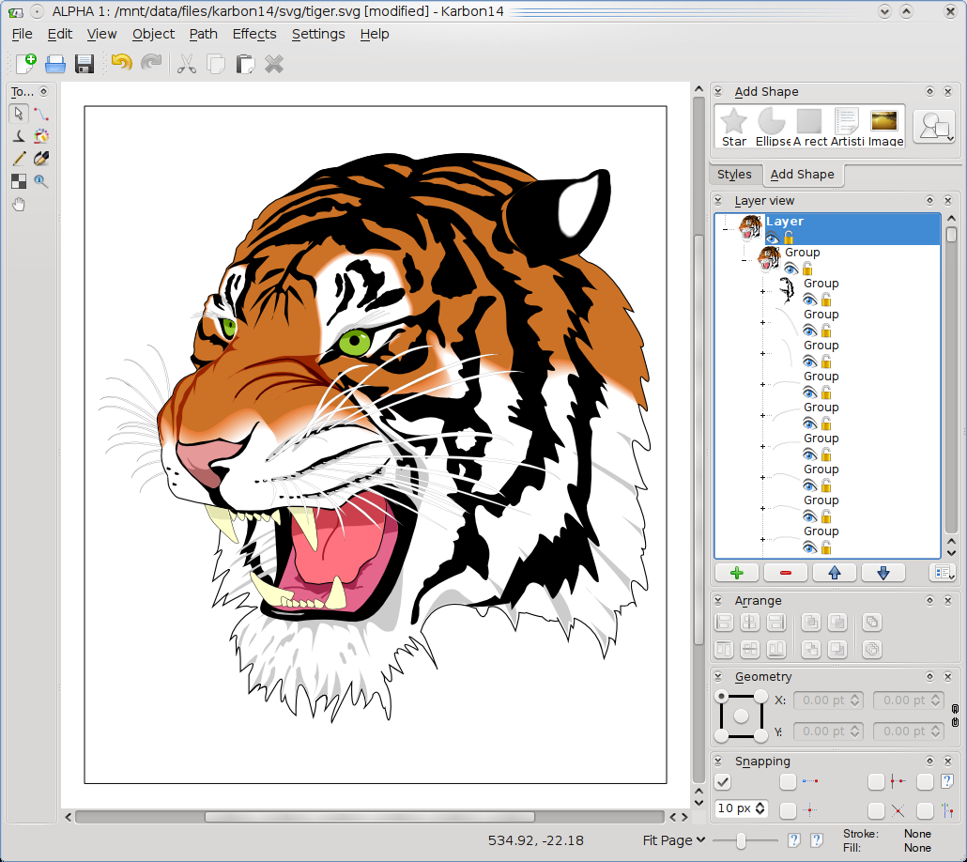The height and width of the screenshot is (862, 967).
Task: Uncheck the checked Snapping checkbox
Action: click(722, 781)
